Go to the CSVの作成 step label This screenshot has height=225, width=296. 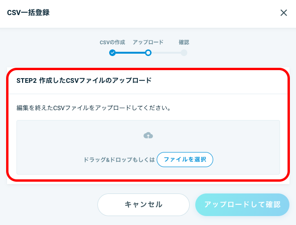(112, 42)
